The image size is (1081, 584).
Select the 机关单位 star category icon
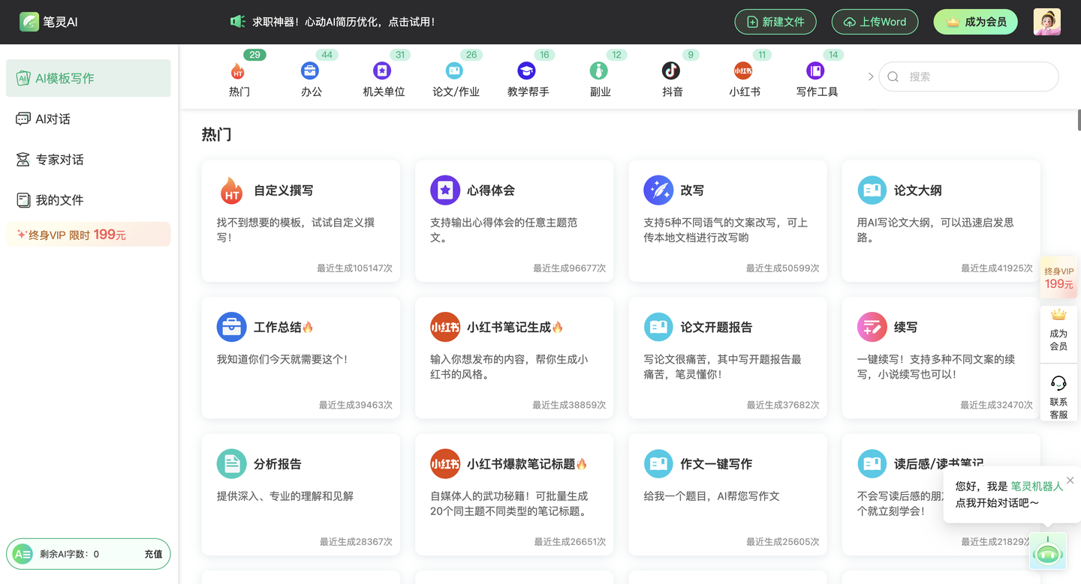click(382, 70)
